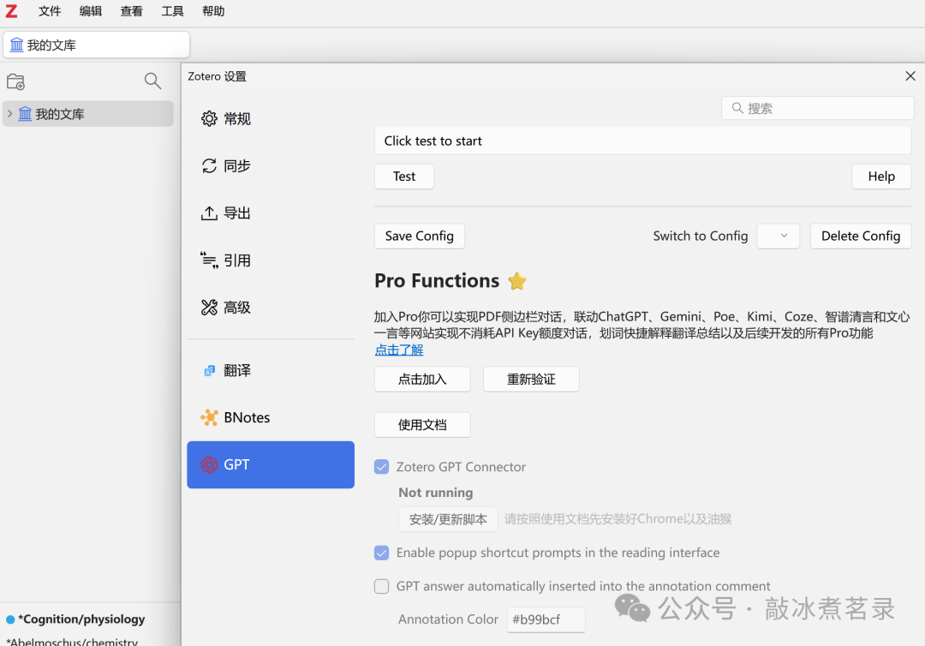This screenshot has width=925, height=646.
Task: Click the Test button
Action: pyautogui.click(x=404, y=176)
